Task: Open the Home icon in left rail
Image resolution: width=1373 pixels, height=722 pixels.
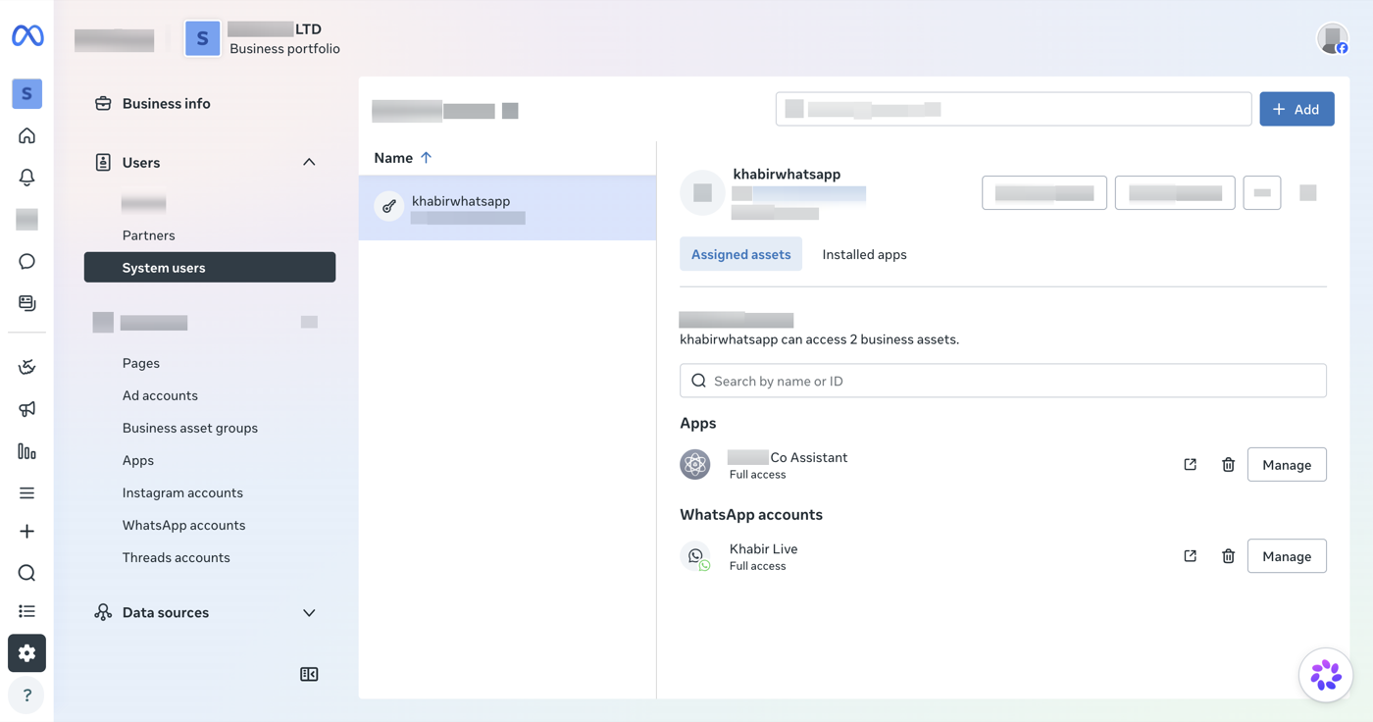Action: (x=27, y=135)
